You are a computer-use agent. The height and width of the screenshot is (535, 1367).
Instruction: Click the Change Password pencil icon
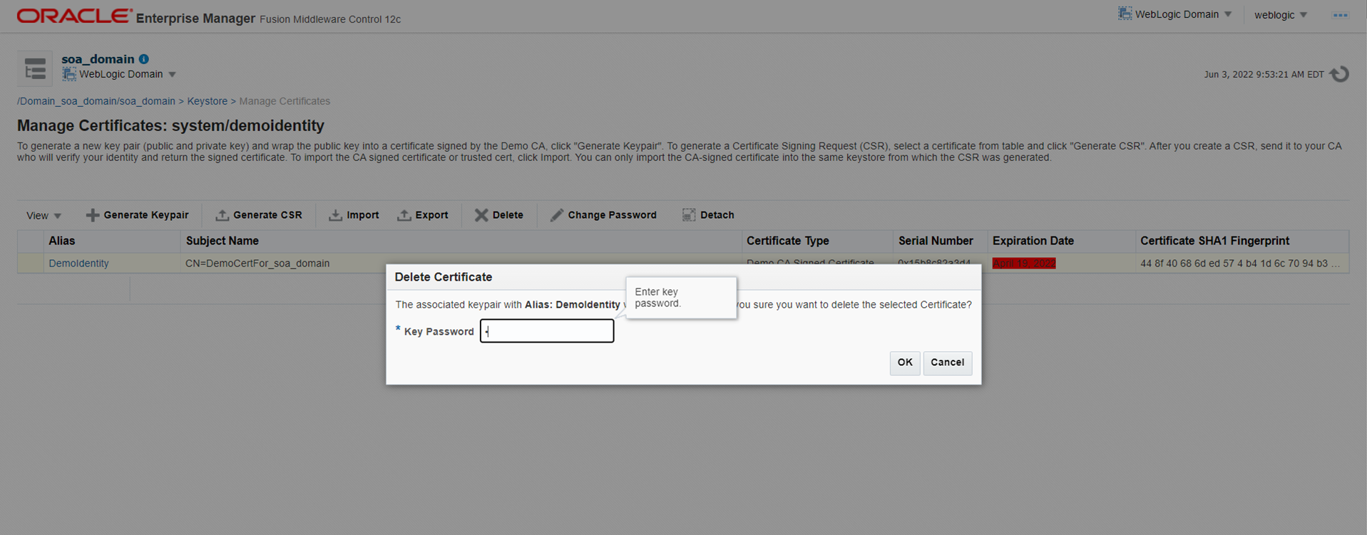[x=557, y=215]
